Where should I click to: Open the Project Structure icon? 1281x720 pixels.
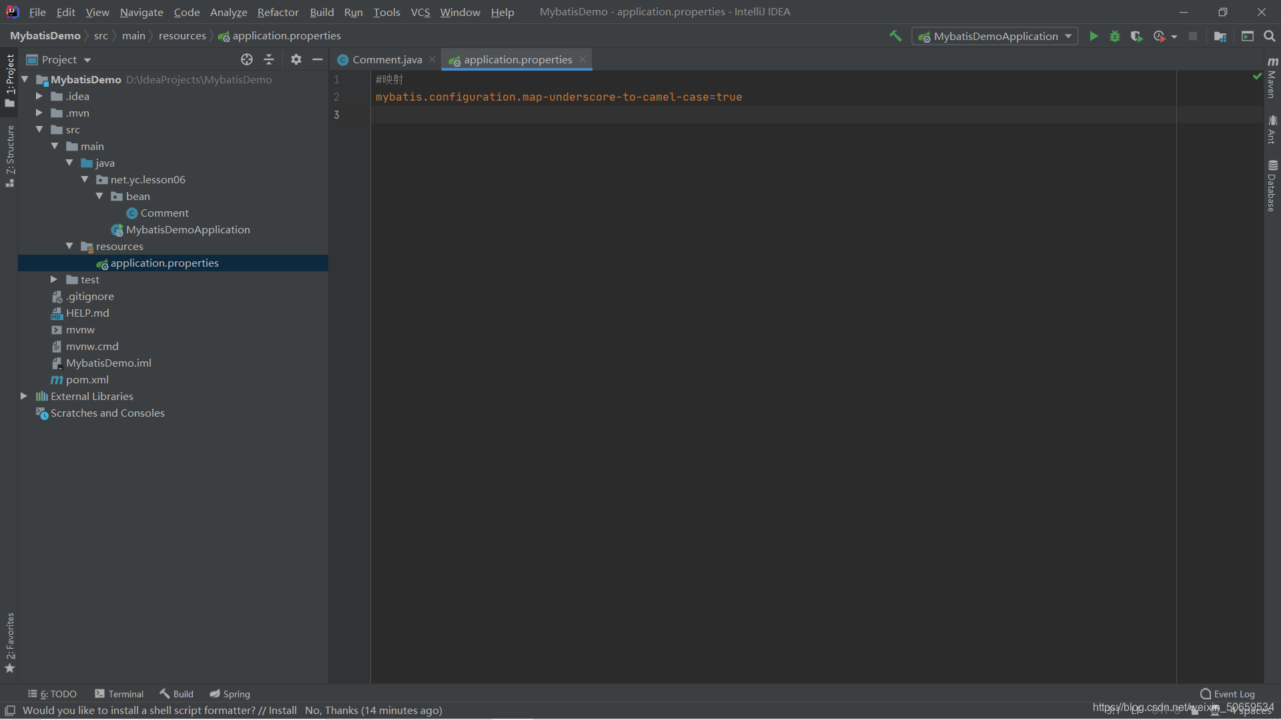pyautogui.click(x=1220, y=36)
